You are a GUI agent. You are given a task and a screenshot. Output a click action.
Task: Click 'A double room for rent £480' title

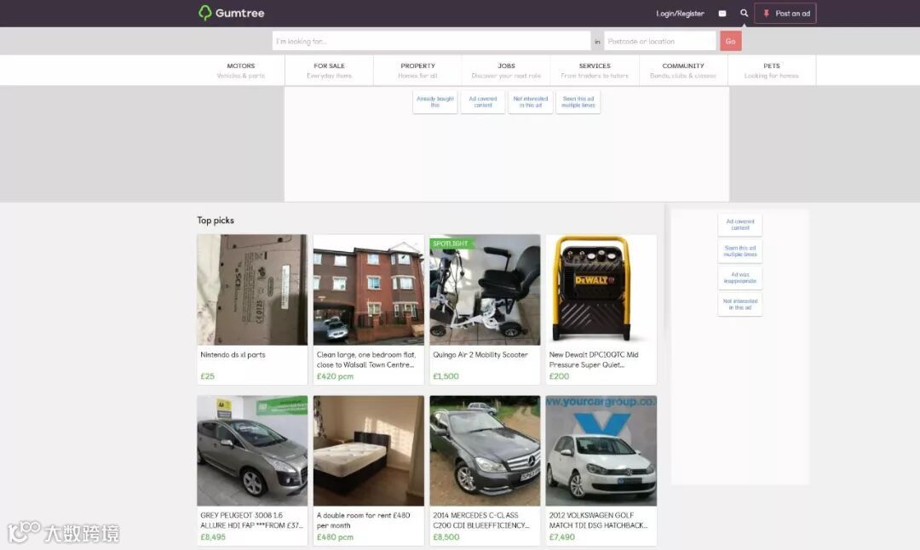pyautogui.click(x=363, y=520)
